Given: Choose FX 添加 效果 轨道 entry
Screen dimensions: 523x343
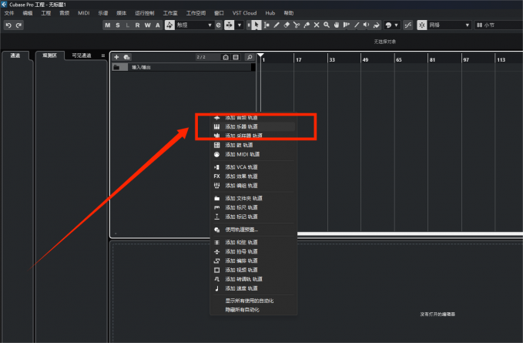Looking at the screenshot, I should click(x=253, y=177).
